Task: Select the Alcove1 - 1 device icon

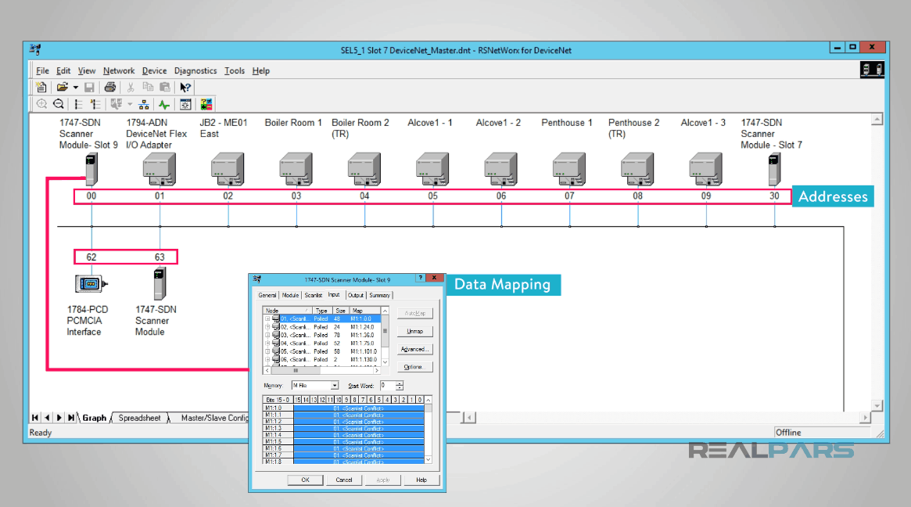Action: pos(432,169)
